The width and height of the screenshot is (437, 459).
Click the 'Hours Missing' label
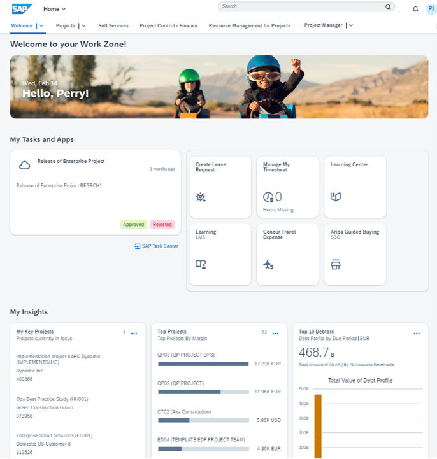(278, 210)
